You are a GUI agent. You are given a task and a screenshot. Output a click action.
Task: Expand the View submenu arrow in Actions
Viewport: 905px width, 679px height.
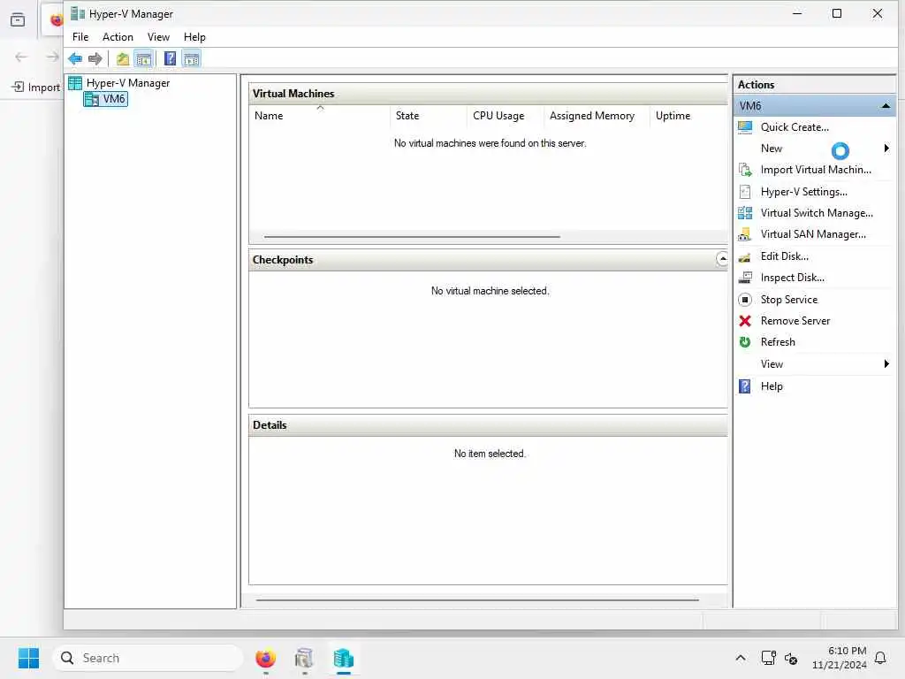tap(886, 363)
